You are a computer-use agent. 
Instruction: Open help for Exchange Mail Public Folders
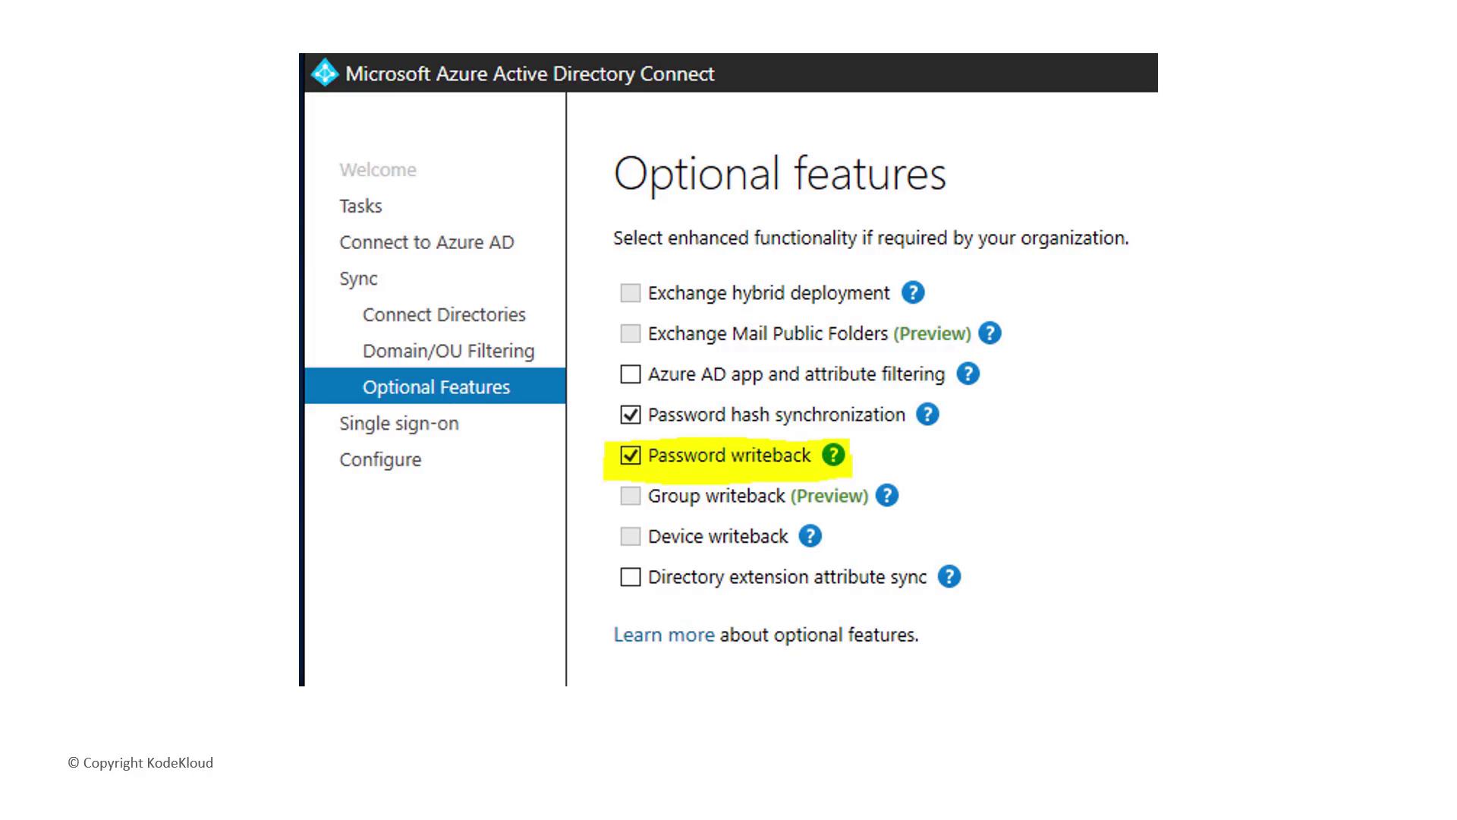pos(990,333)
